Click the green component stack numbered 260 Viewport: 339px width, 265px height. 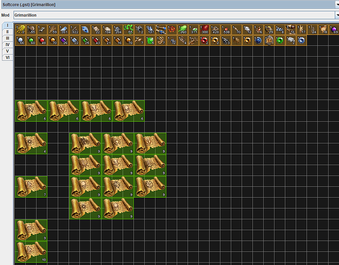pos(182,29)
